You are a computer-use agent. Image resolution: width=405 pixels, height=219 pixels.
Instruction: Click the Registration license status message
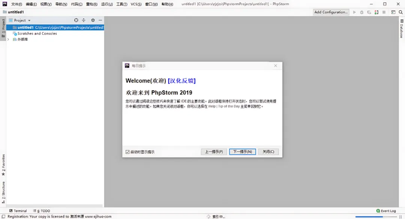tap(59, 217)
